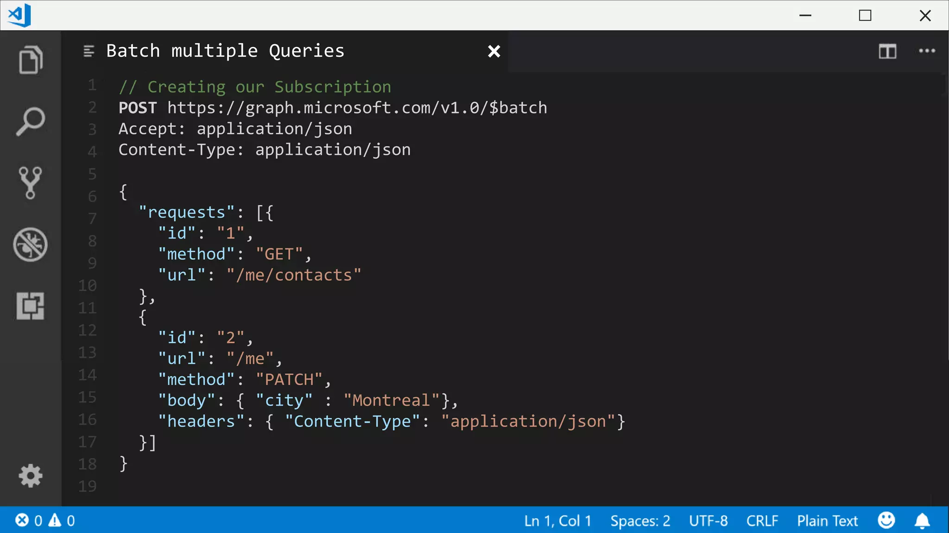Open notifications bell in status bar
Image resolution: width=949 pixels, height=533 pixels.
[922, 521]
